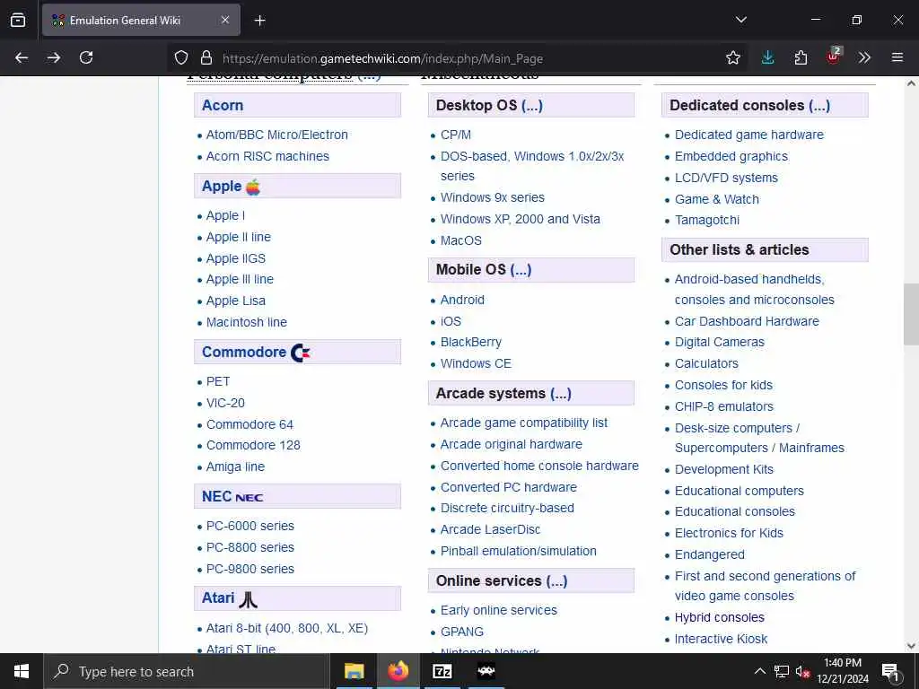This screenshot has height=689, width=919.
Task: Open the Apple IIGS link
Action: click(236, 258)
